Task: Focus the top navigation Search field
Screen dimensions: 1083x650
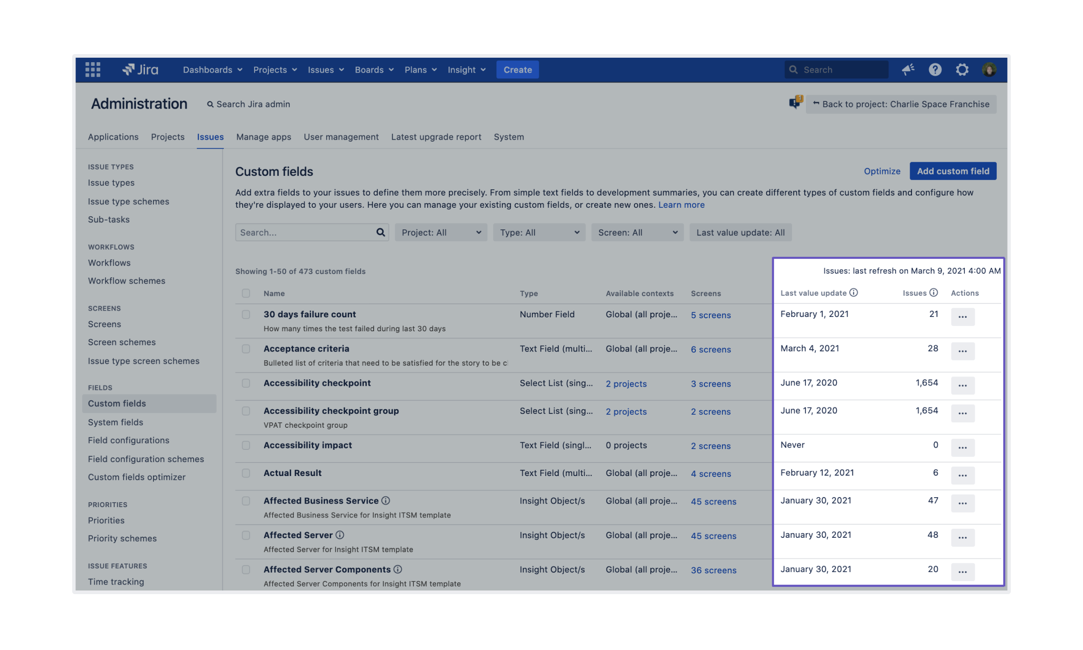Action: (836, 69)
